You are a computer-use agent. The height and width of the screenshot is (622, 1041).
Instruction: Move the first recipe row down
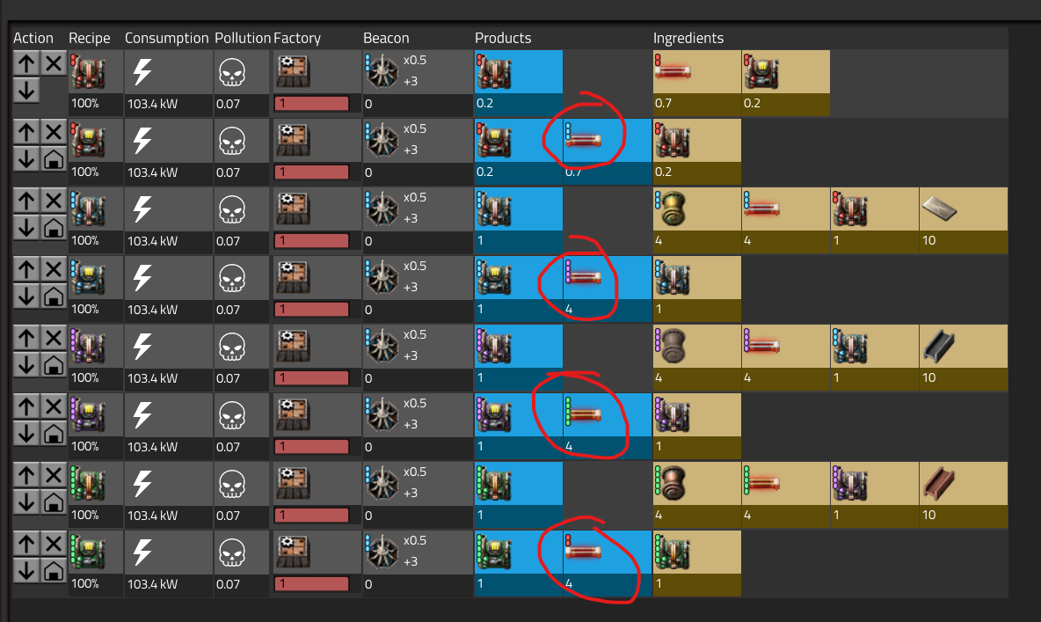25,90
